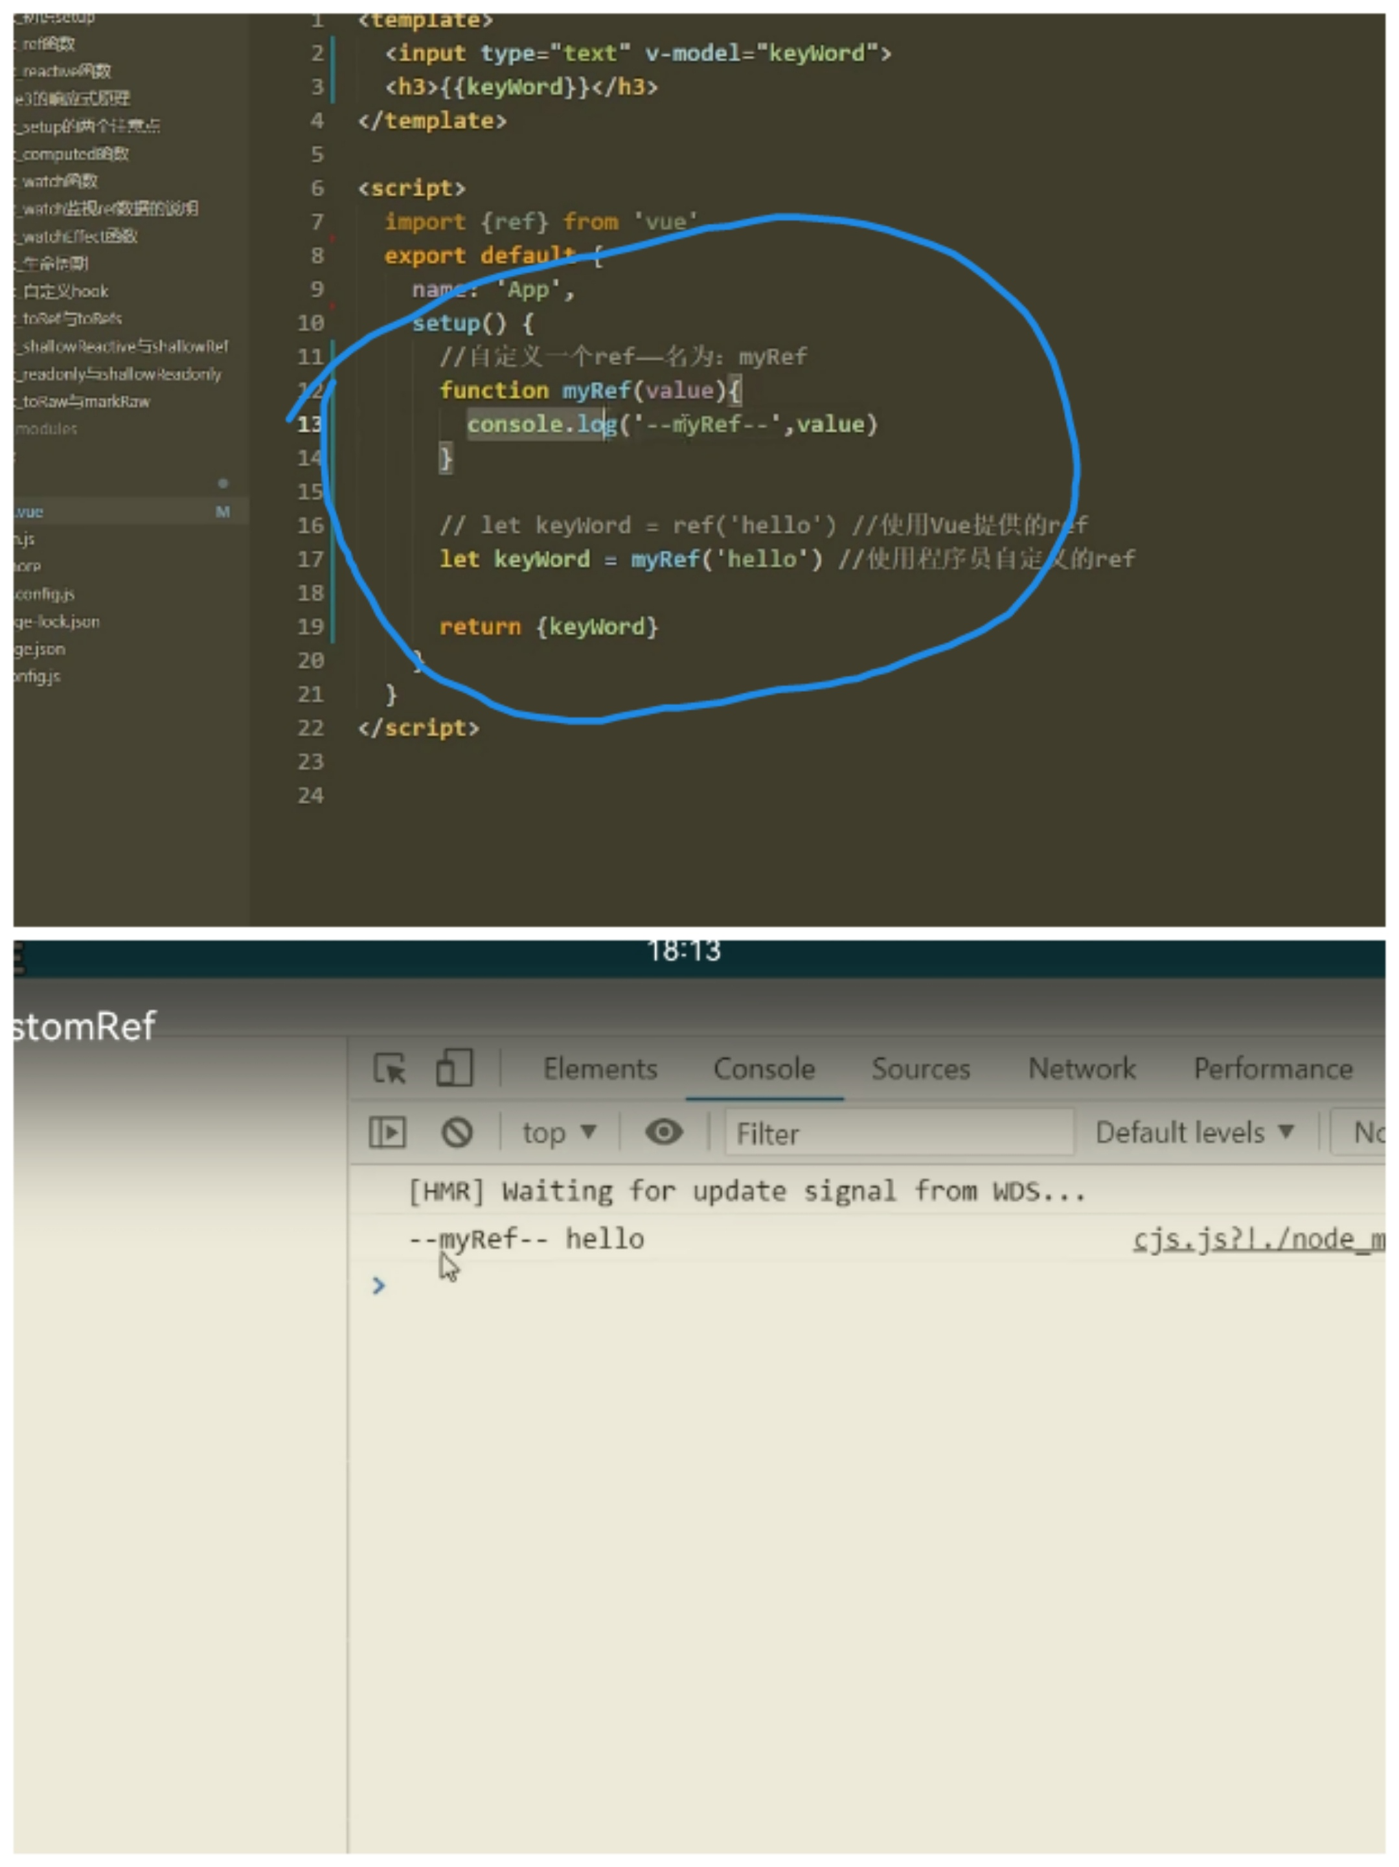Expand the Default levels dropdown

[1193, 1132]
